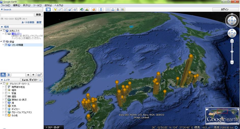
Task: Show historical imagery clock icon
Action: coord(82,9)
